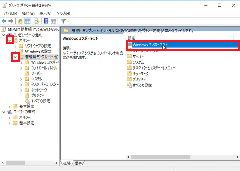The width and height of the screenshot is (240, 171).
Task: Open the ヘルプ(H) menu
Action: [x=63, y=13]
